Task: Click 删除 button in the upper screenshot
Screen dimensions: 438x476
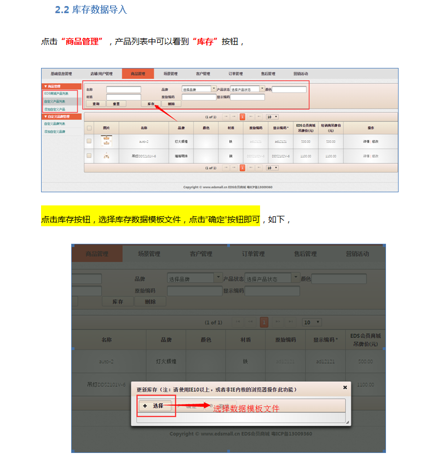Action: (x=171, y=104)
